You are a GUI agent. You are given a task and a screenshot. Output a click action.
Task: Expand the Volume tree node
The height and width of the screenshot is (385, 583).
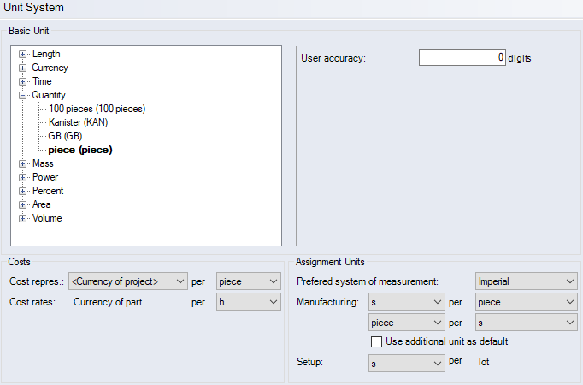point(23,218)
